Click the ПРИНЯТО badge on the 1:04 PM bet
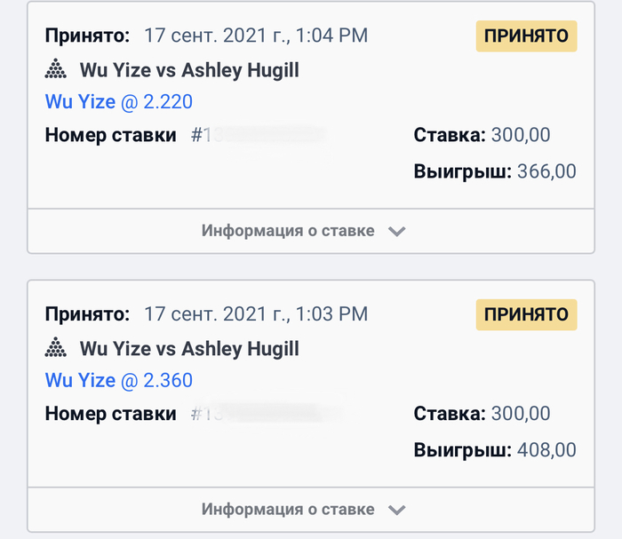Screen dimensions: 622x539 (x=527, y=36)
